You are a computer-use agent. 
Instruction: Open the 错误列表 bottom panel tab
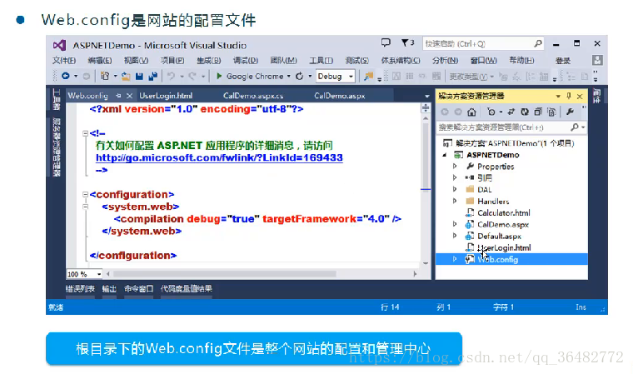[80, 289]
